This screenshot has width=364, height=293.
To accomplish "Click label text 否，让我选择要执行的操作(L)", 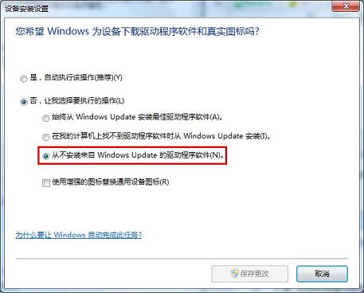I will pyautogui.click(x=77, y=101).
